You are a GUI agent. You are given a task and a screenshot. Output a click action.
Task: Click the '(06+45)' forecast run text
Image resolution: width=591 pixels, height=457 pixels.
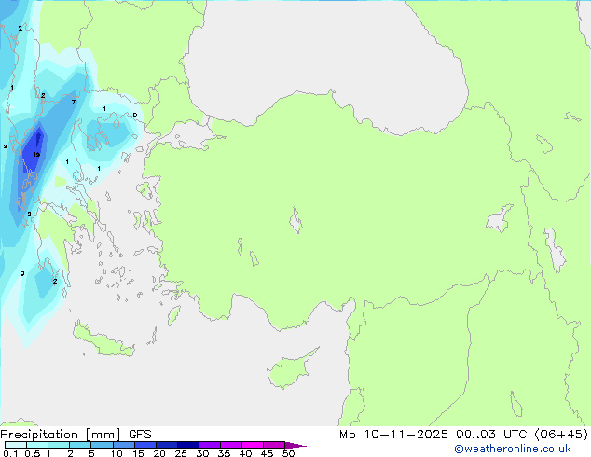tap(561, 435)
